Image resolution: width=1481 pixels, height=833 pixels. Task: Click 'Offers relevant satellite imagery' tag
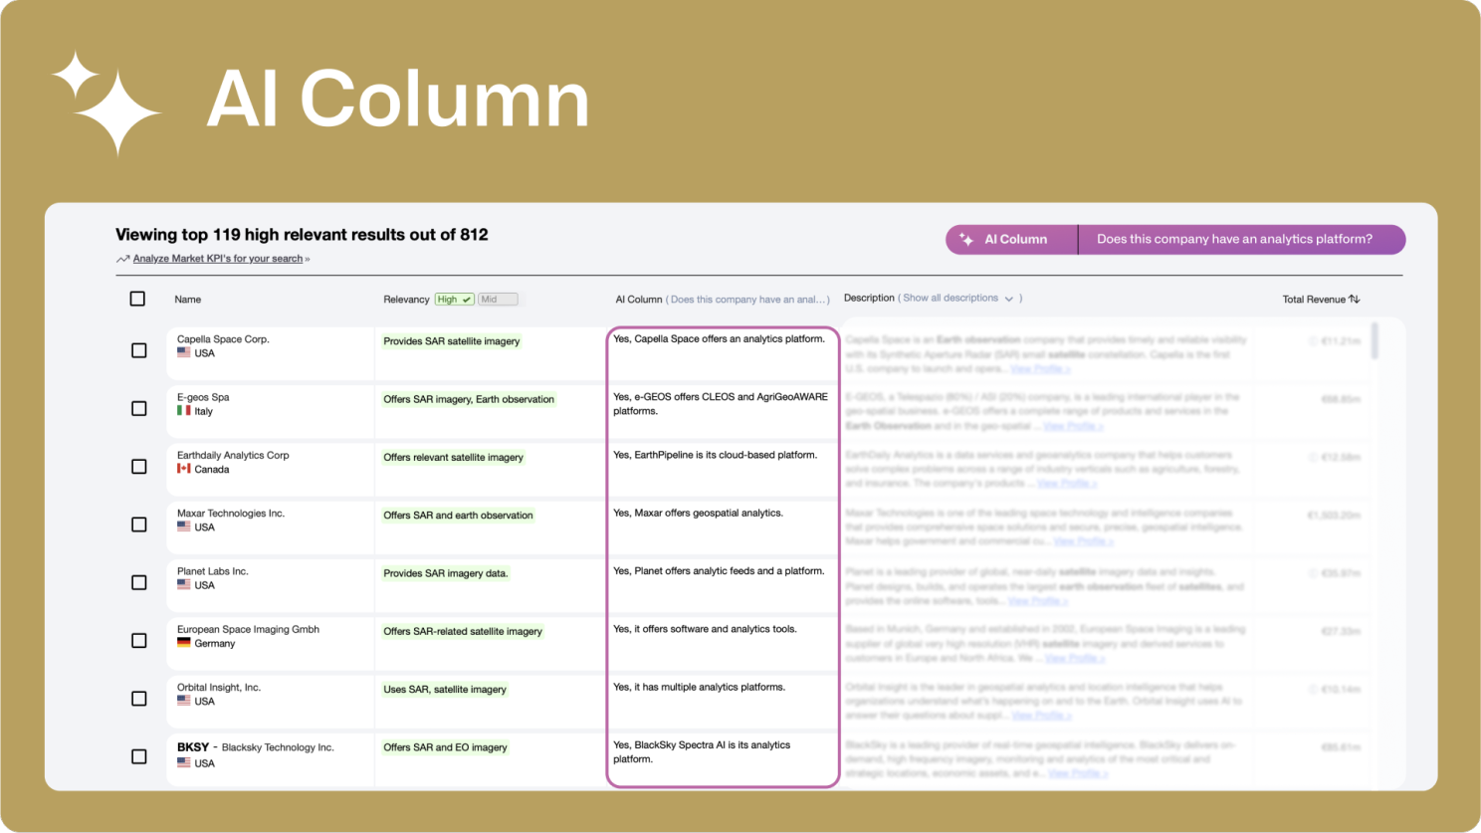pyautogui.click(x=454, y=458)
